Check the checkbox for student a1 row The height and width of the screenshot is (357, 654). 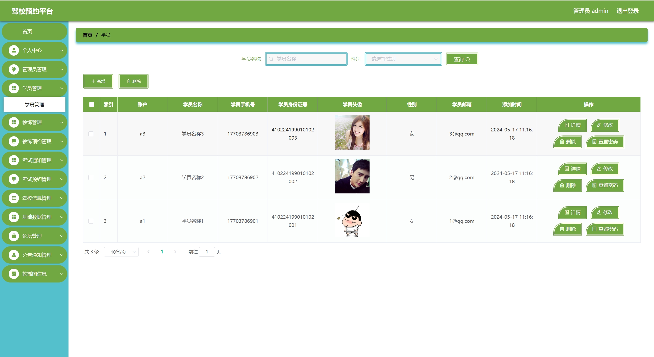click(x=91, y=221)
